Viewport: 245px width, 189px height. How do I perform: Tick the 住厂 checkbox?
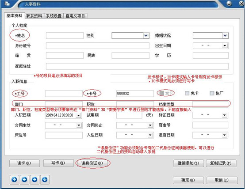[212, 93]
